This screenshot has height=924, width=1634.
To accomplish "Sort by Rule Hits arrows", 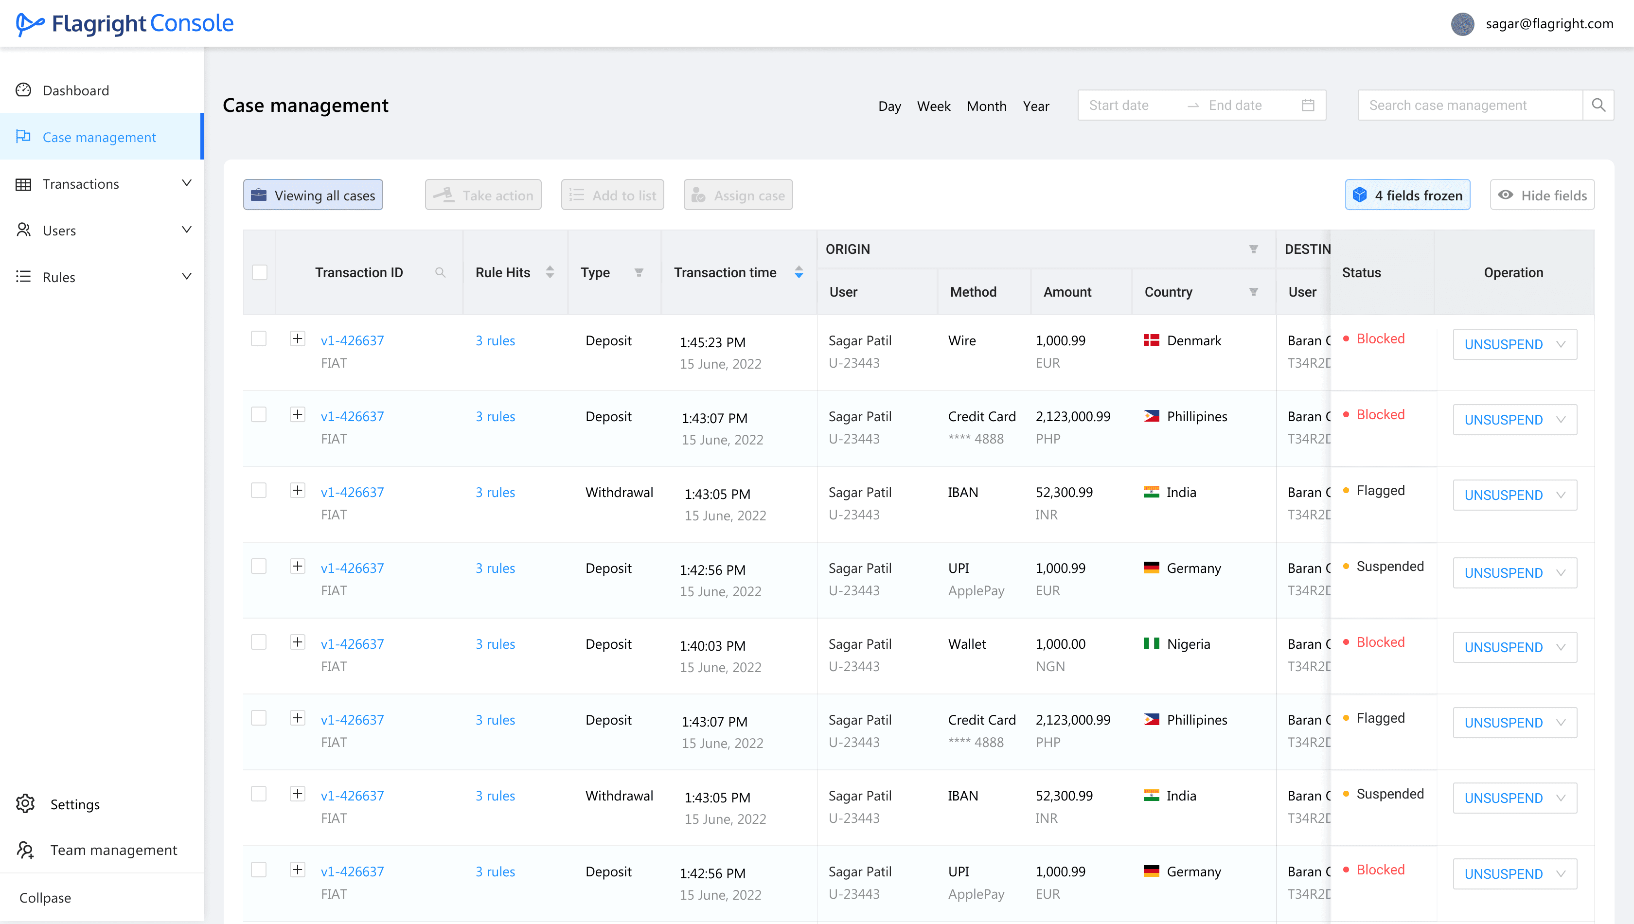I will 550,272.
